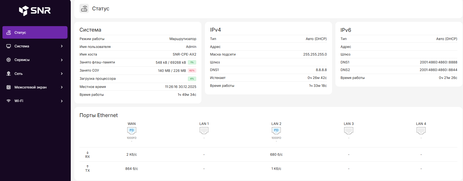Click the LAN 3 port icon
The width and height of the screenshot is (463, 181).
point(349,131)
